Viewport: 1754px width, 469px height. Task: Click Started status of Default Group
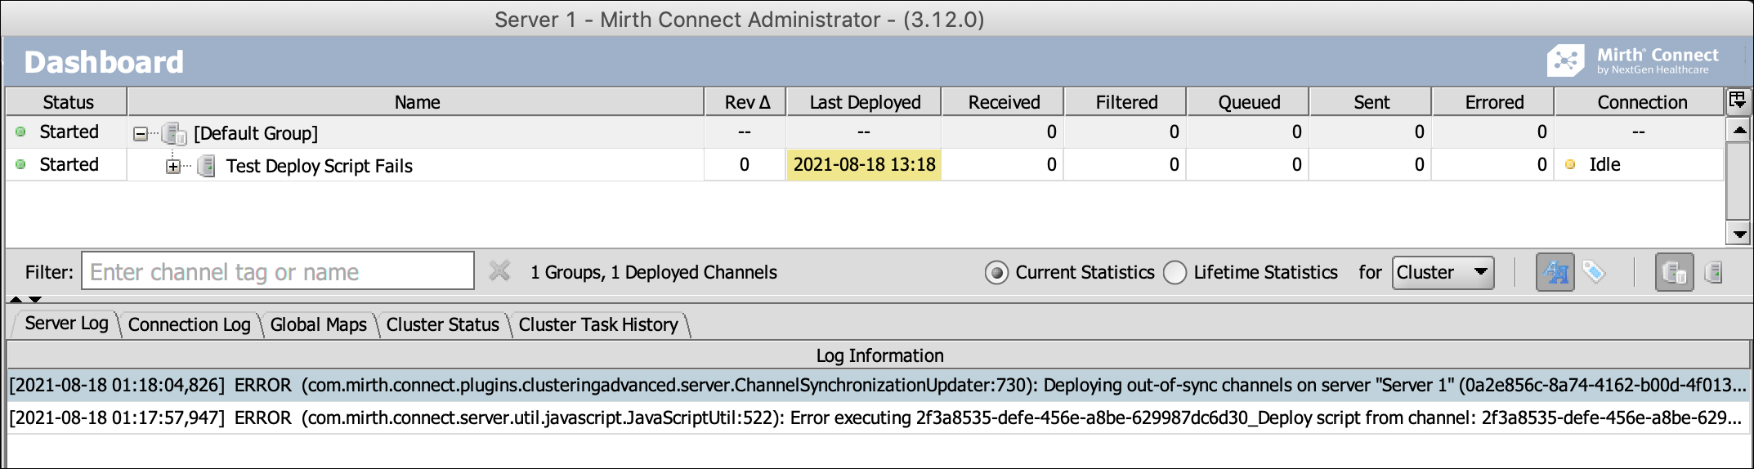pos(69,132)
